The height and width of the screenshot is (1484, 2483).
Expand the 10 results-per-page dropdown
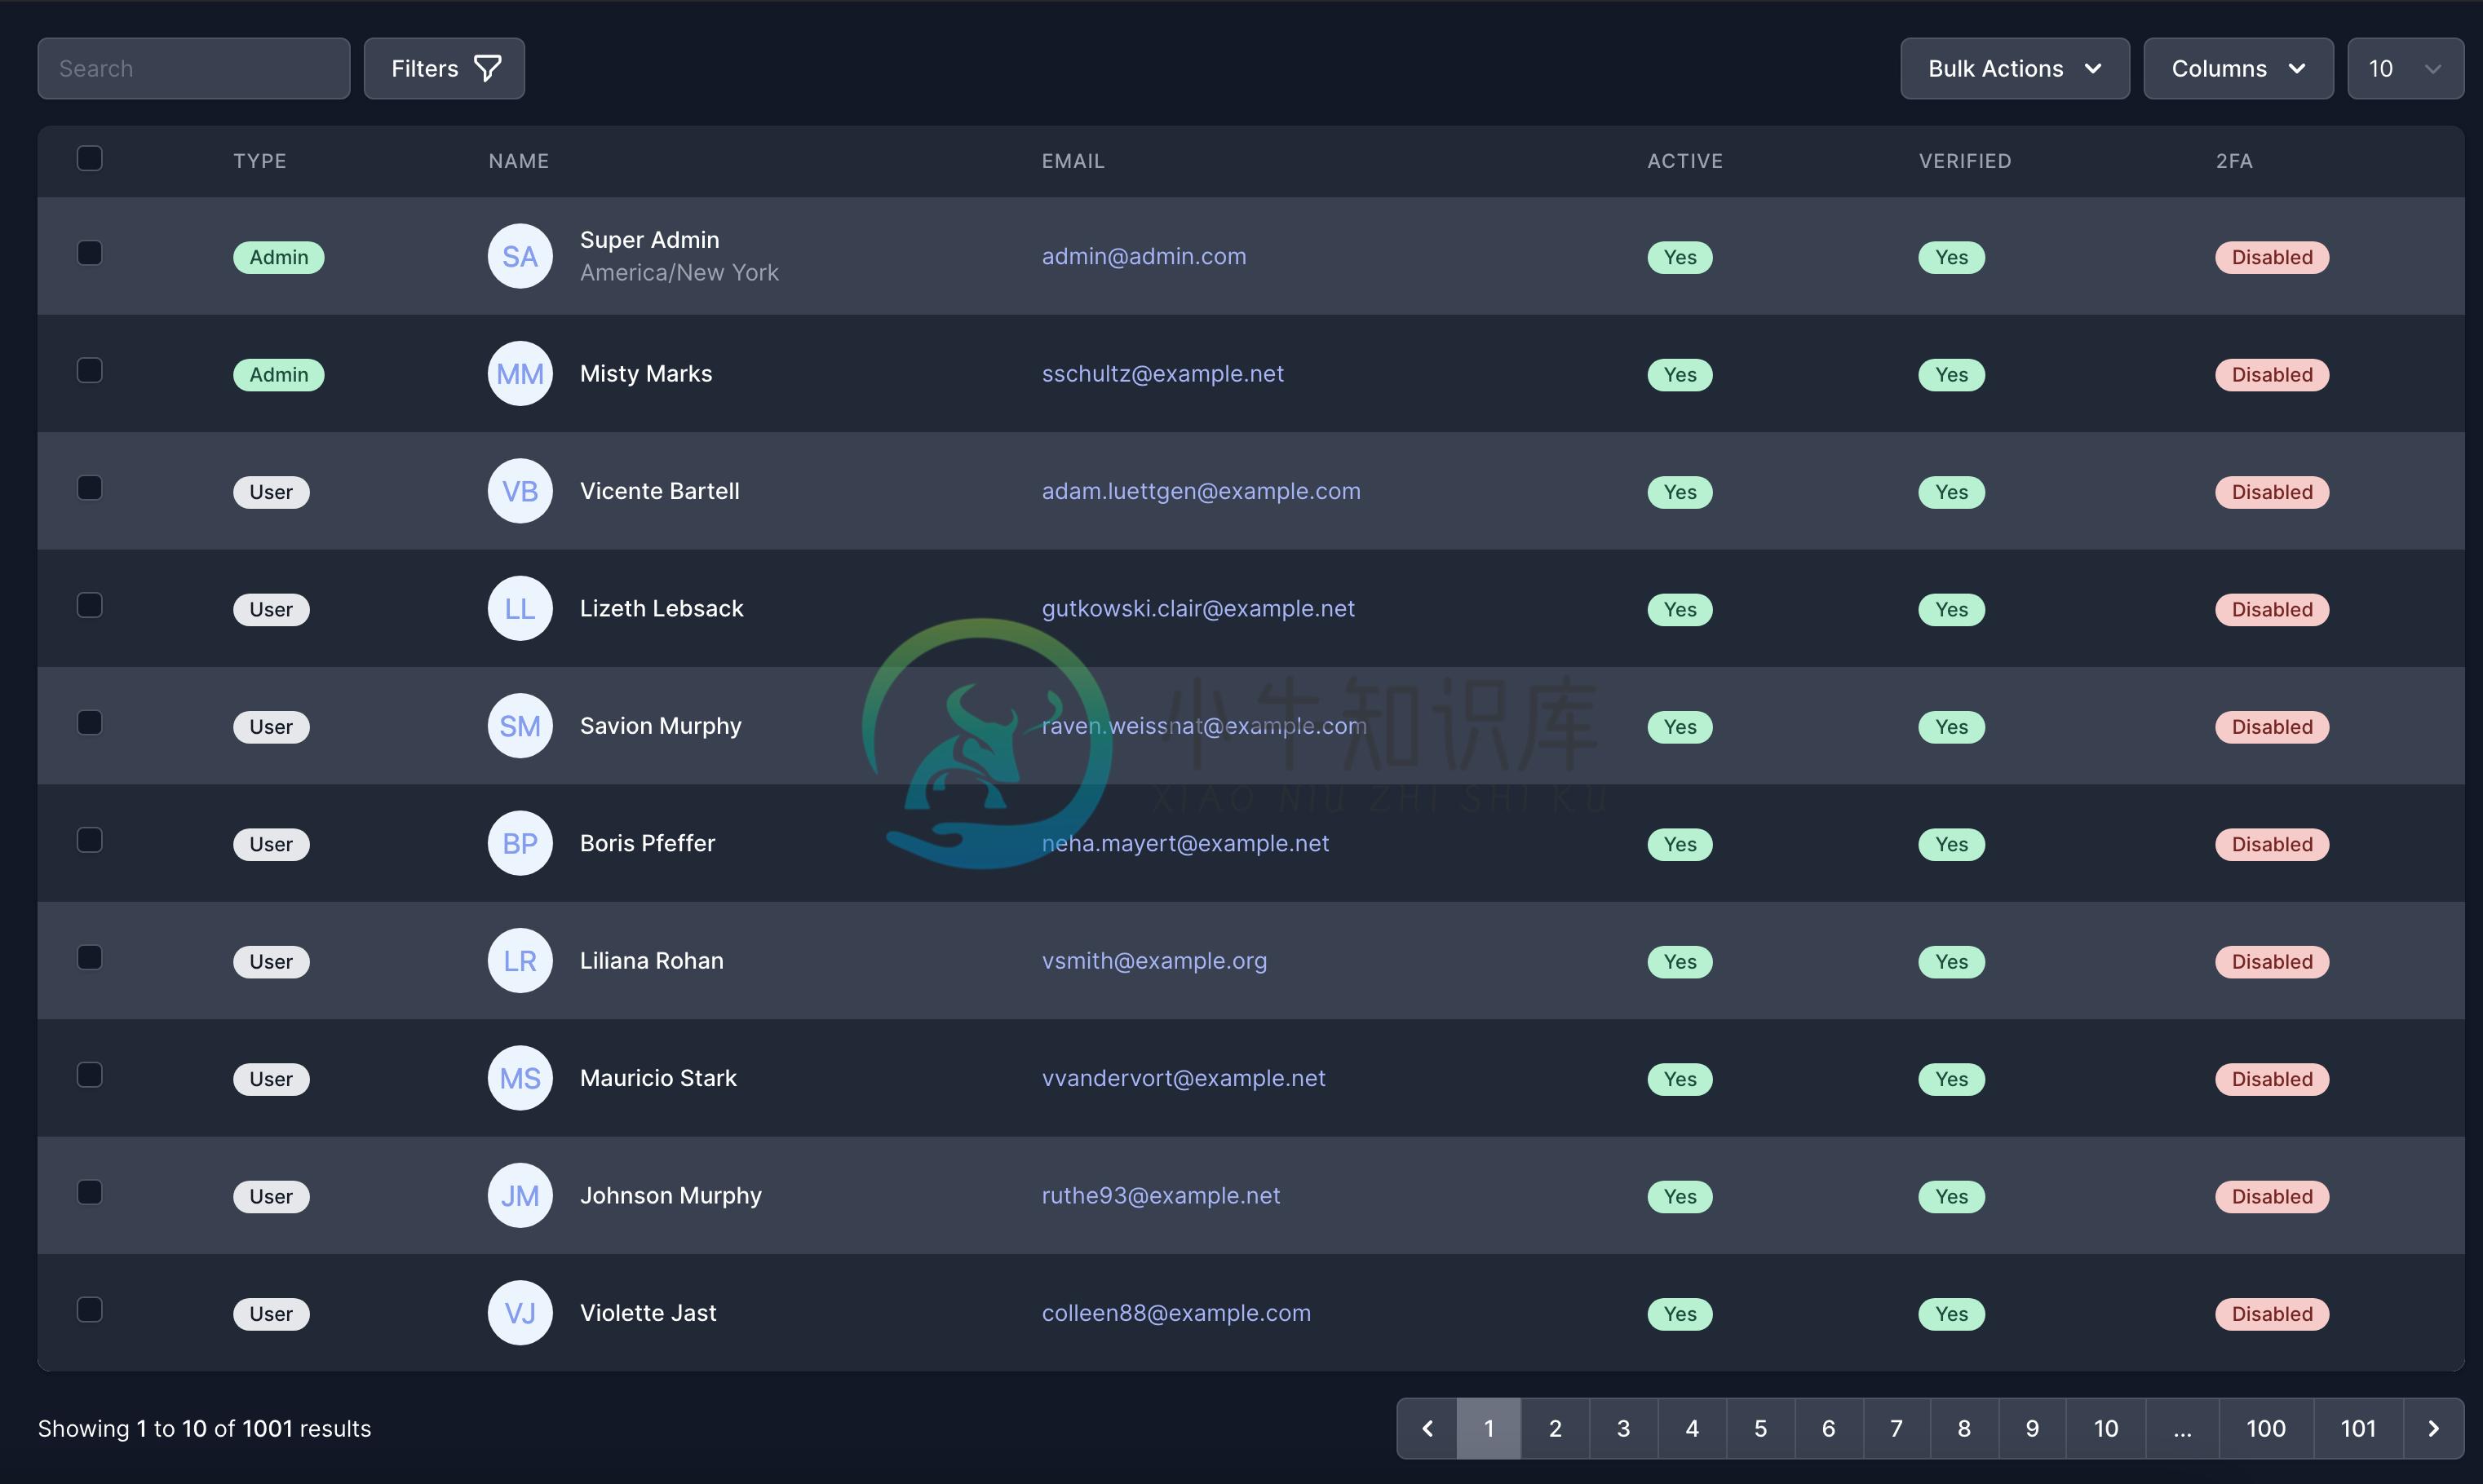click(x=2406, y=67)
